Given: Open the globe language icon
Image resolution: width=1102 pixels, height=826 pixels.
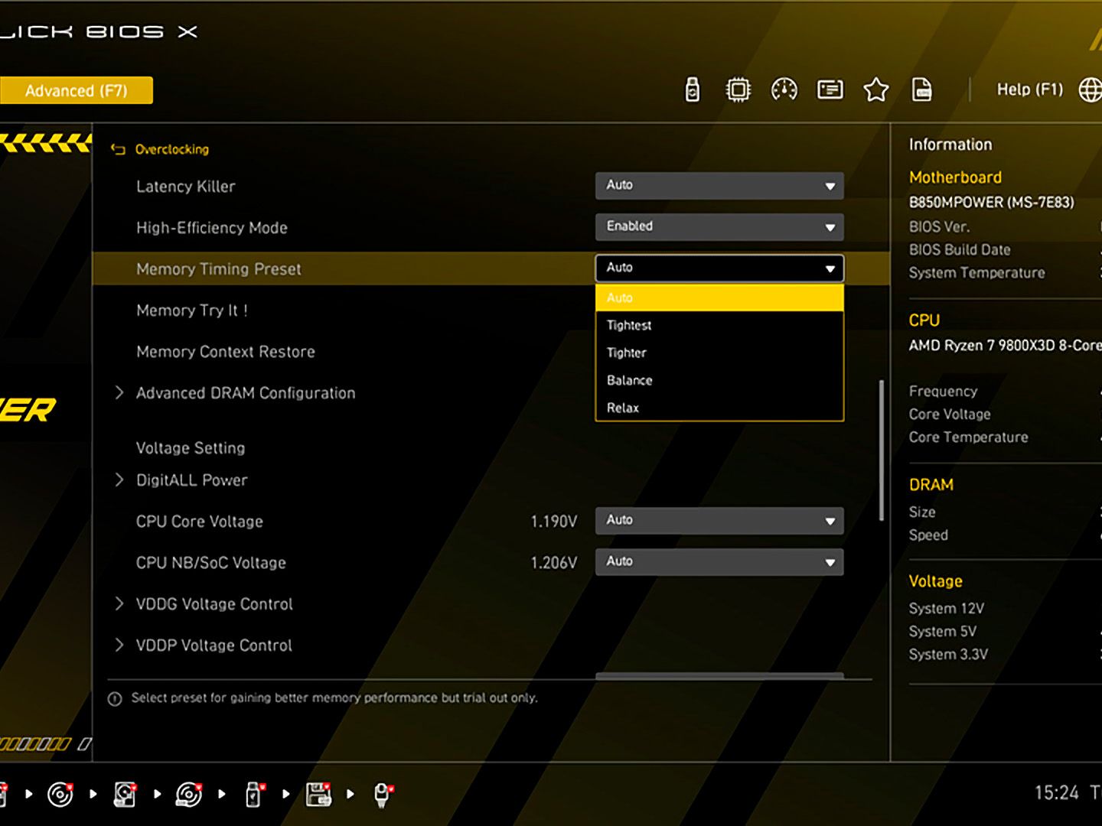Looking at the screenshot, I should click(x=1092, y=90).
